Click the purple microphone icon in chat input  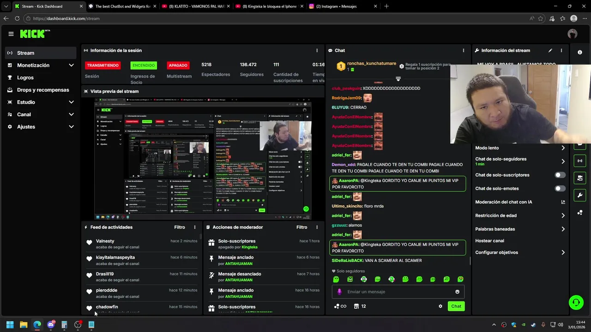click(x=339, y=291)
